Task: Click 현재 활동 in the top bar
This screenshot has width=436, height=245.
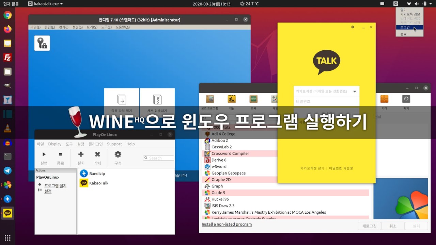Action: (x=11, y=4)
